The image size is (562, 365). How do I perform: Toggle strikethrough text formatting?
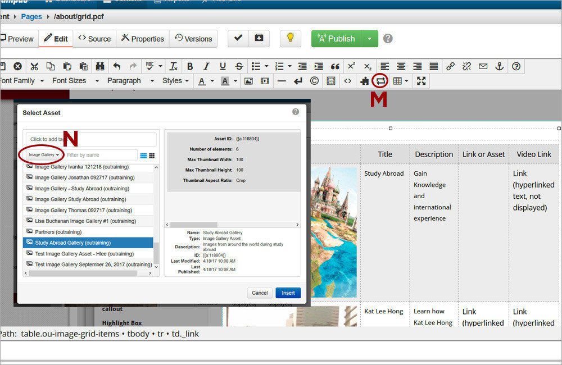coord(239,66)
